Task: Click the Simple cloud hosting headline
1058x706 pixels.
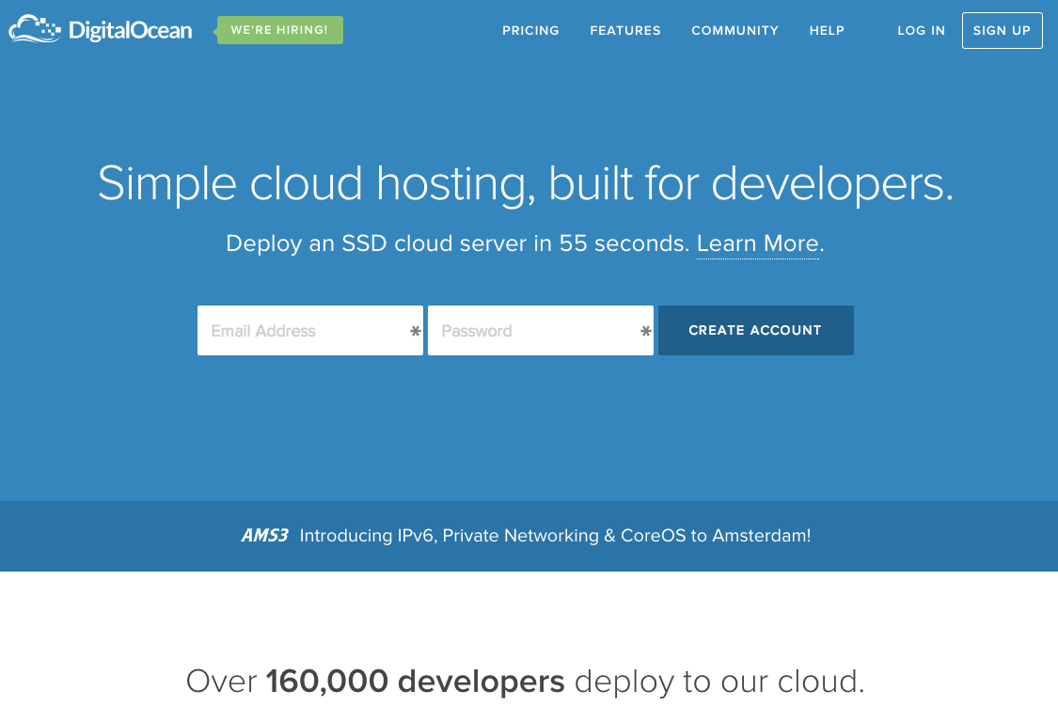Action: click(526, 182)
